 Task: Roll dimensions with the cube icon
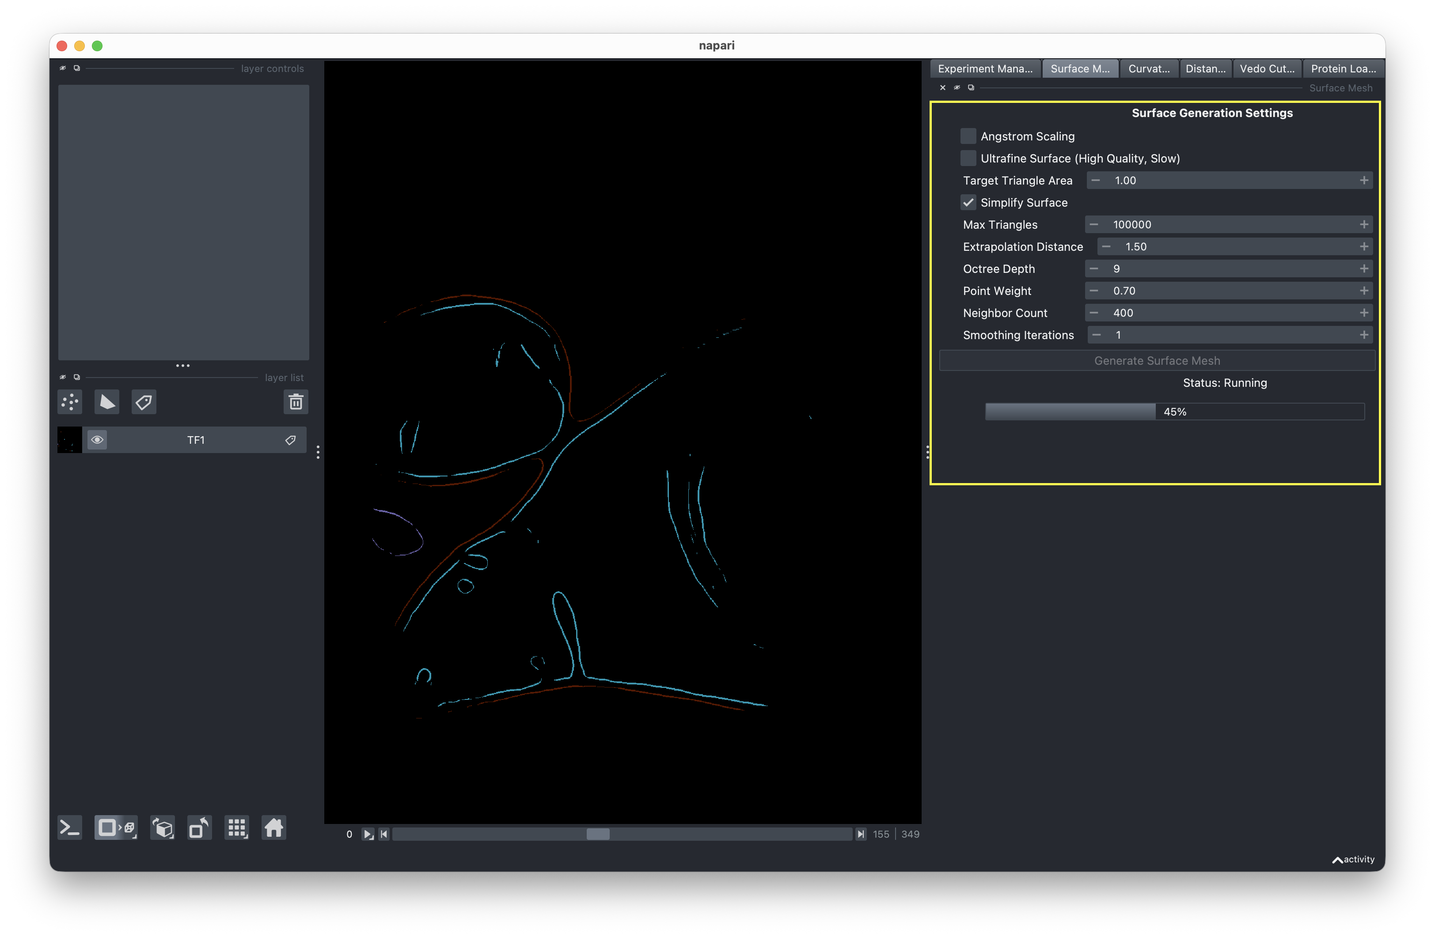(x=163, y=828)
